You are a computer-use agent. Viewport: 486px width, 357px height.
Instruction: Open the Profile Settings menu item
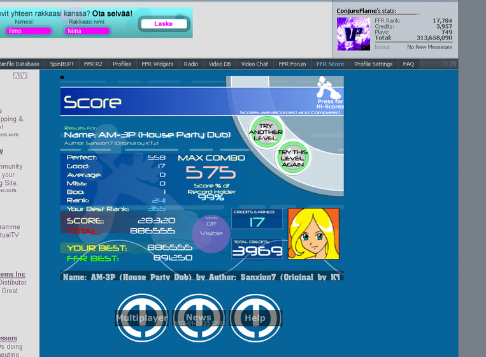[x=373, y=64]
